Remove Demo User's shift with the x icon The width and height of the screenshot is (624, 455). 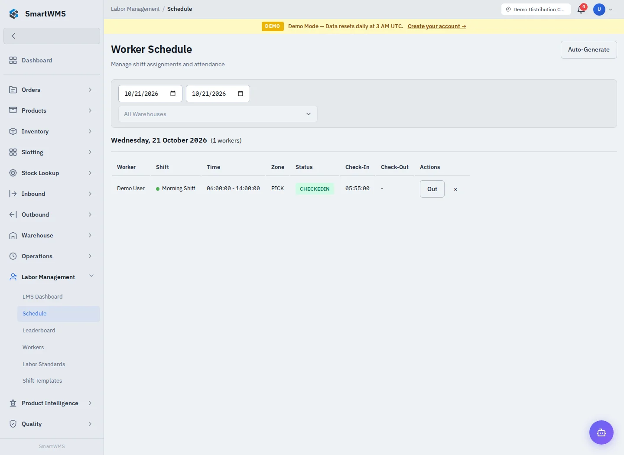tap(455, 189)
